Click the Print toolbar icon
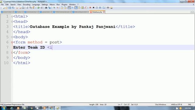Screen dimensions: 195x110 point(23,8)
